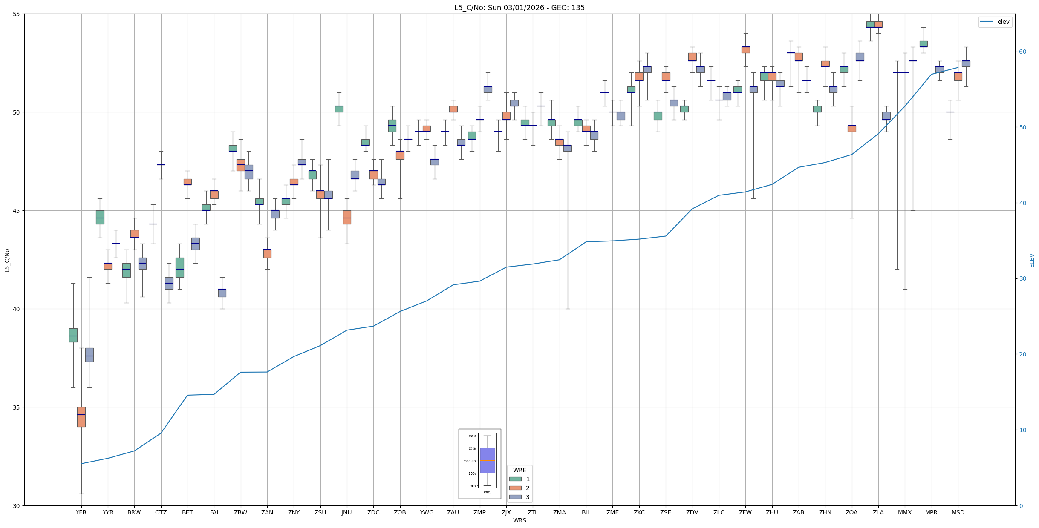The image size is (1039, 528).
Task: Click the WRE legend title
Action: (x=519, y=471)
